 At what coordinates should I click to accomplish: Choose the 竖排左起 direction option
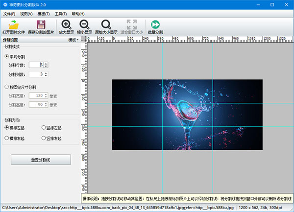(44, 127)
